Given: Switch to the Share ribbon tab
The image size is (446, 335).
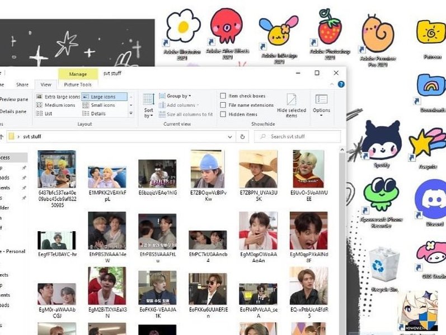Looking at the screenshot, I should (x=22, y=85).
